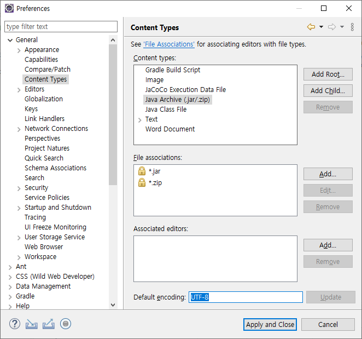Viewport: 362px width, 339px height.
Task: Select Link Handlers in the tree
Action: point(44,119)
